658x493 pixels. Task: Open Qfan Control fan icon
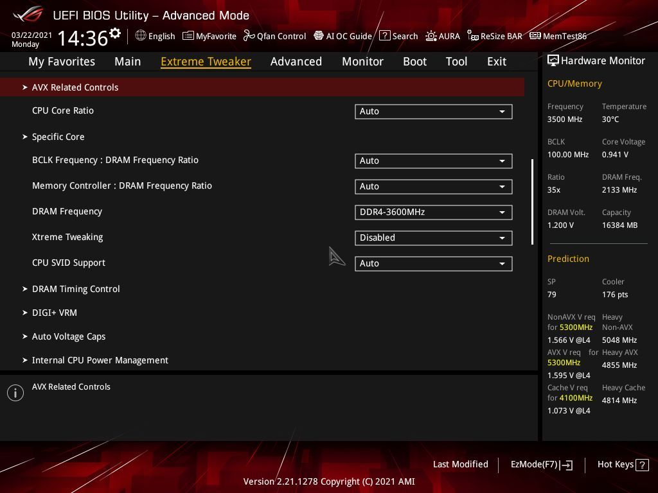pos(249,36)
